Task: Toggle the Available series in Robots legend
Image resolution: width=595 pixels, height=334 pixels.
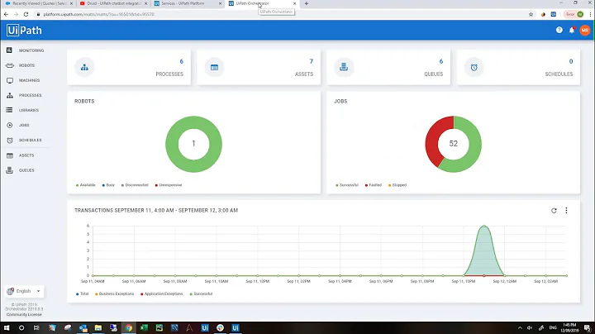Action: point(86,185)
